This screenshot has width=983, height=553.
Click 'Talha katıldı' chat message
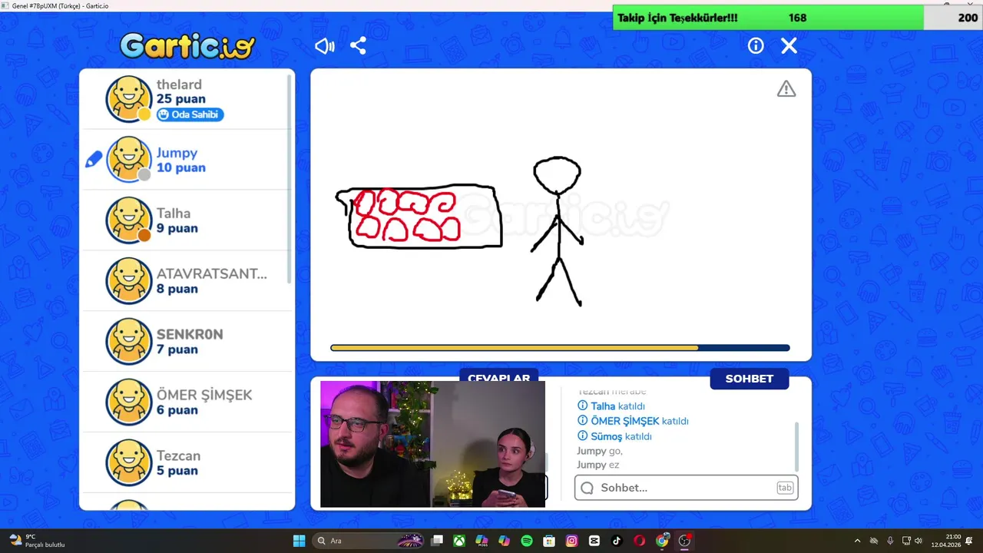click(x=611, y=406)
